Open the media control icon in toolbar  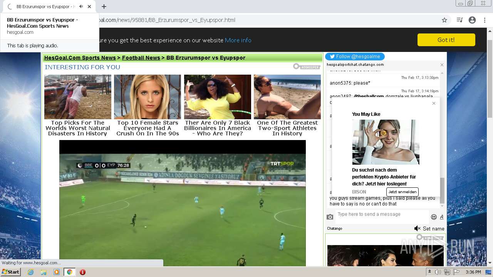(459, 20)
